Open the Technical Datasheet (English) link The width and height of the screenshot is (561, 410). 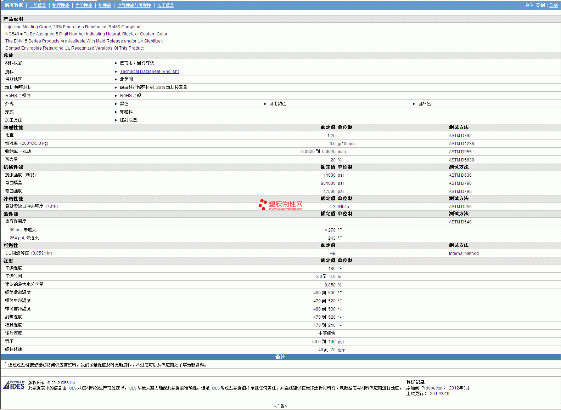point(149,72)
